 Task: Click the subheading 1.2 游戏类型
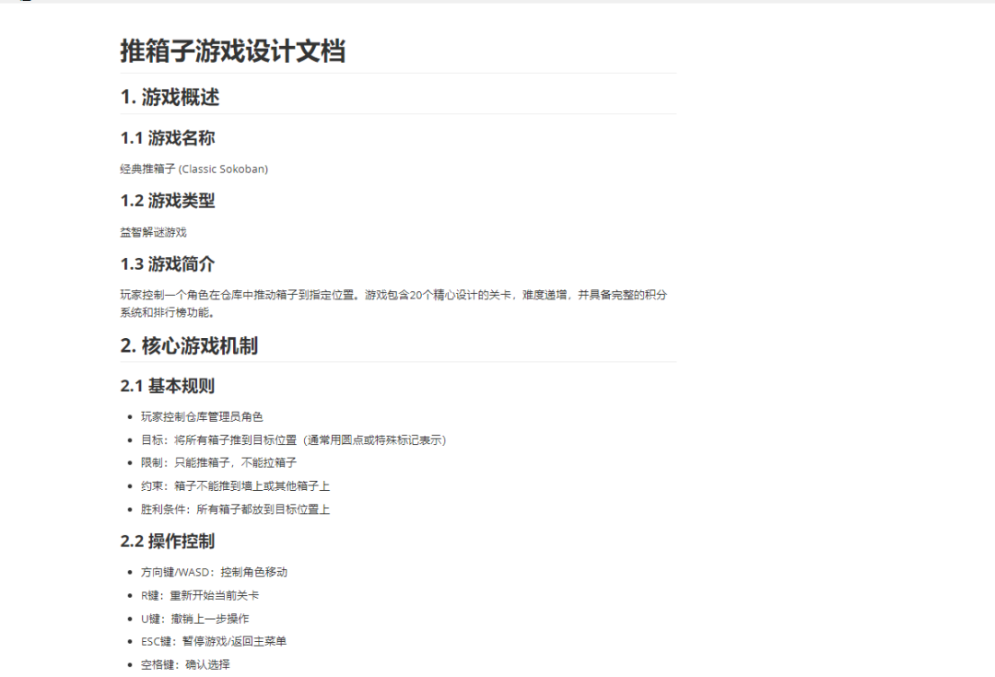click(168, 201)
